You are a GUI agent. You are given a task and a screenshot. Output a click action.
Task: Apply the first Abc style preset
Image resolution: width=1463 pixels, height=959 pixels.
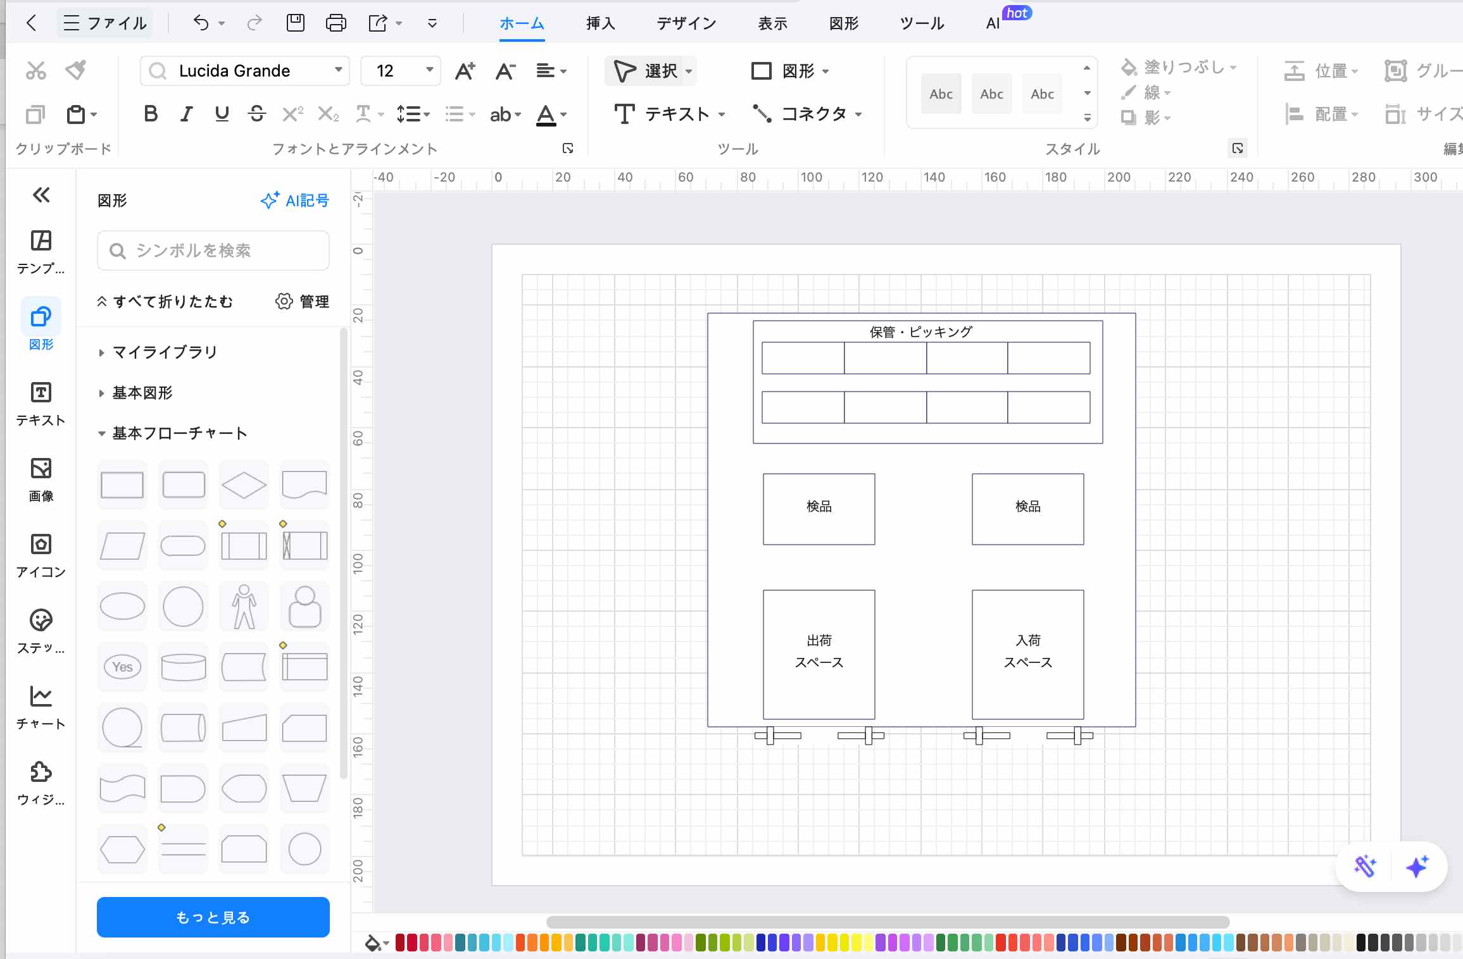[941, 94]
